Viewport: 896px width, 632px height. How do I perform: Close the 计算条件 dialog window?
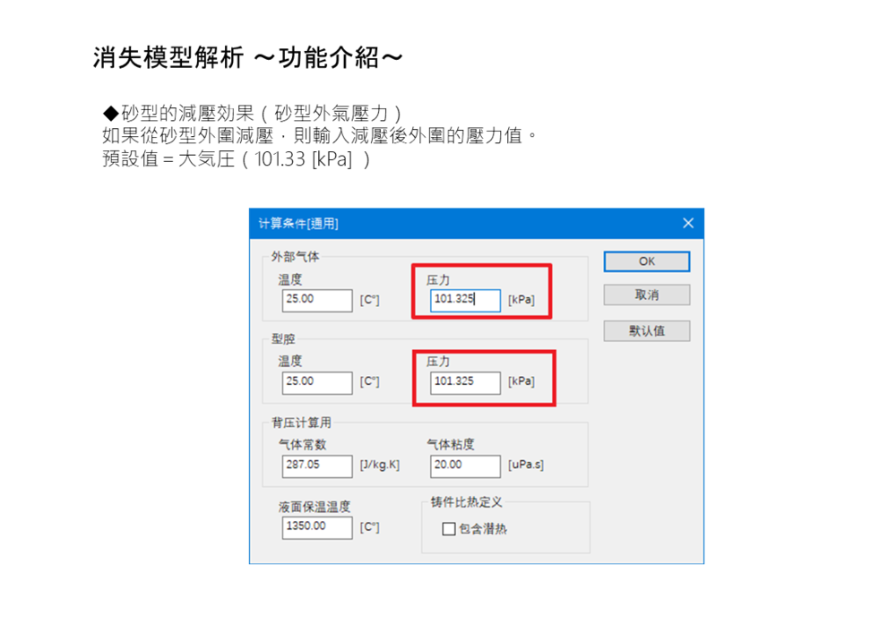point(688,223)
